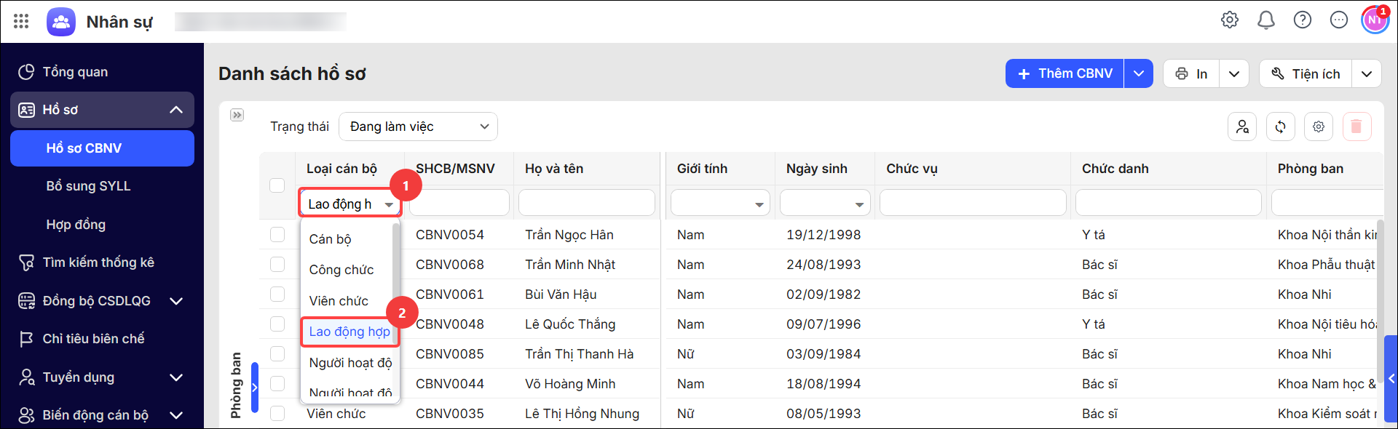Open Tiện ích dropdown arrow
The image size is (1398, 429).
click(1367, 73)
